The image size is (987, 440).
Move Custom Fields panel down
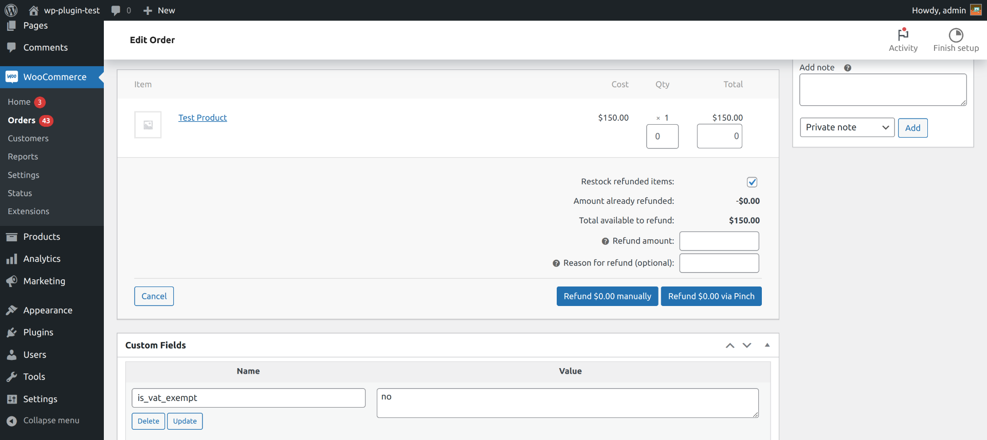pos(747,346)
